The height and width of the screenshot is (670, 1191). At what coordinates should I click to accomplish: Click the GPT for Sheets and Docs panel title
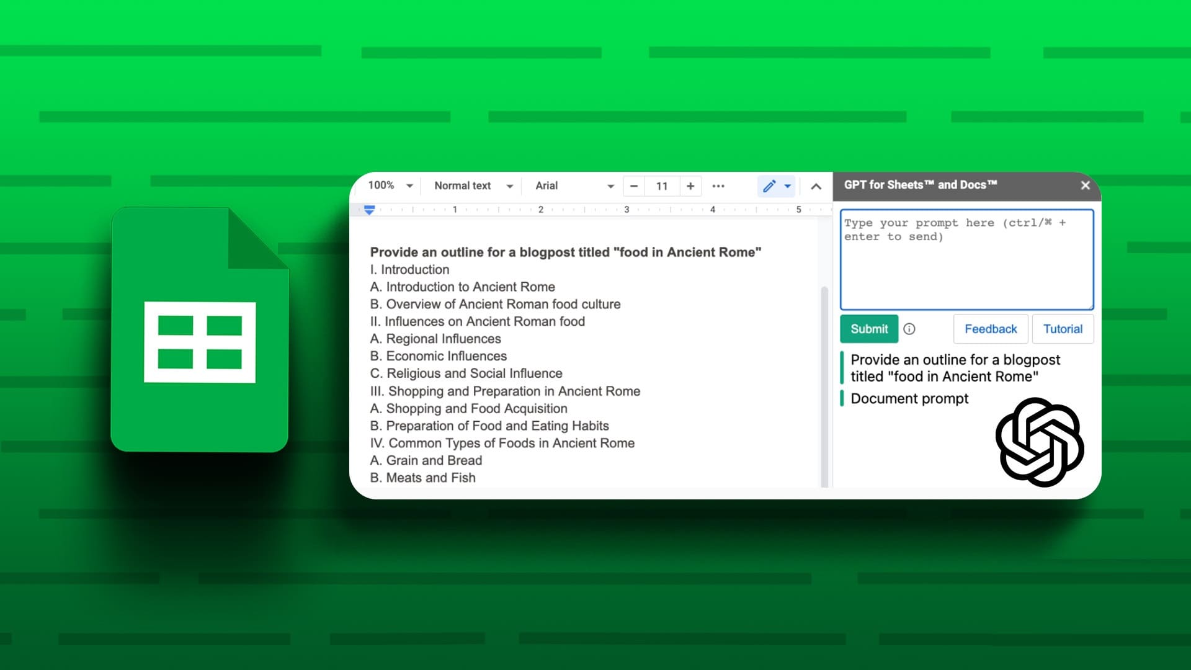(x=920, y=185)
